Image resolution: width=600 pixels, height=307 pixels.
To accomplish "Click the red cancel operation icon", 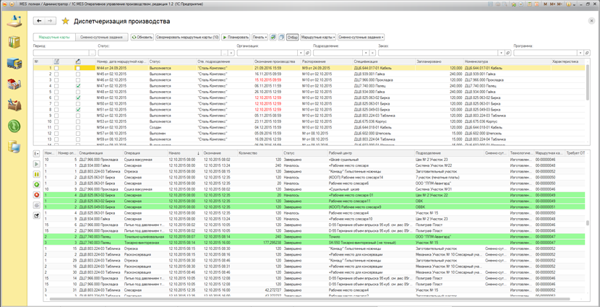I will click(x=37, y=195).
